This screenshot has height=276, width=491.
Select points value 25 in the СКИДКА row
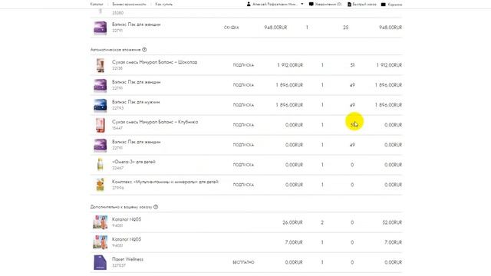point(346,28)
